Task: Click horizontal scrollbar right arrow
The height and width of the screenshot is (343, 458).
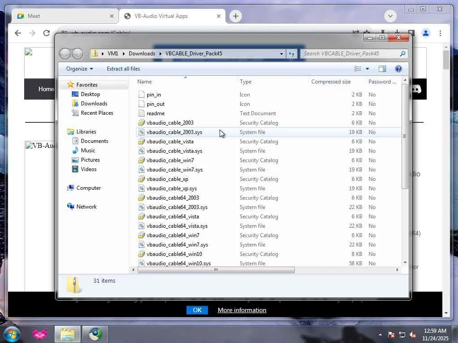Action: tap(397, 270)
